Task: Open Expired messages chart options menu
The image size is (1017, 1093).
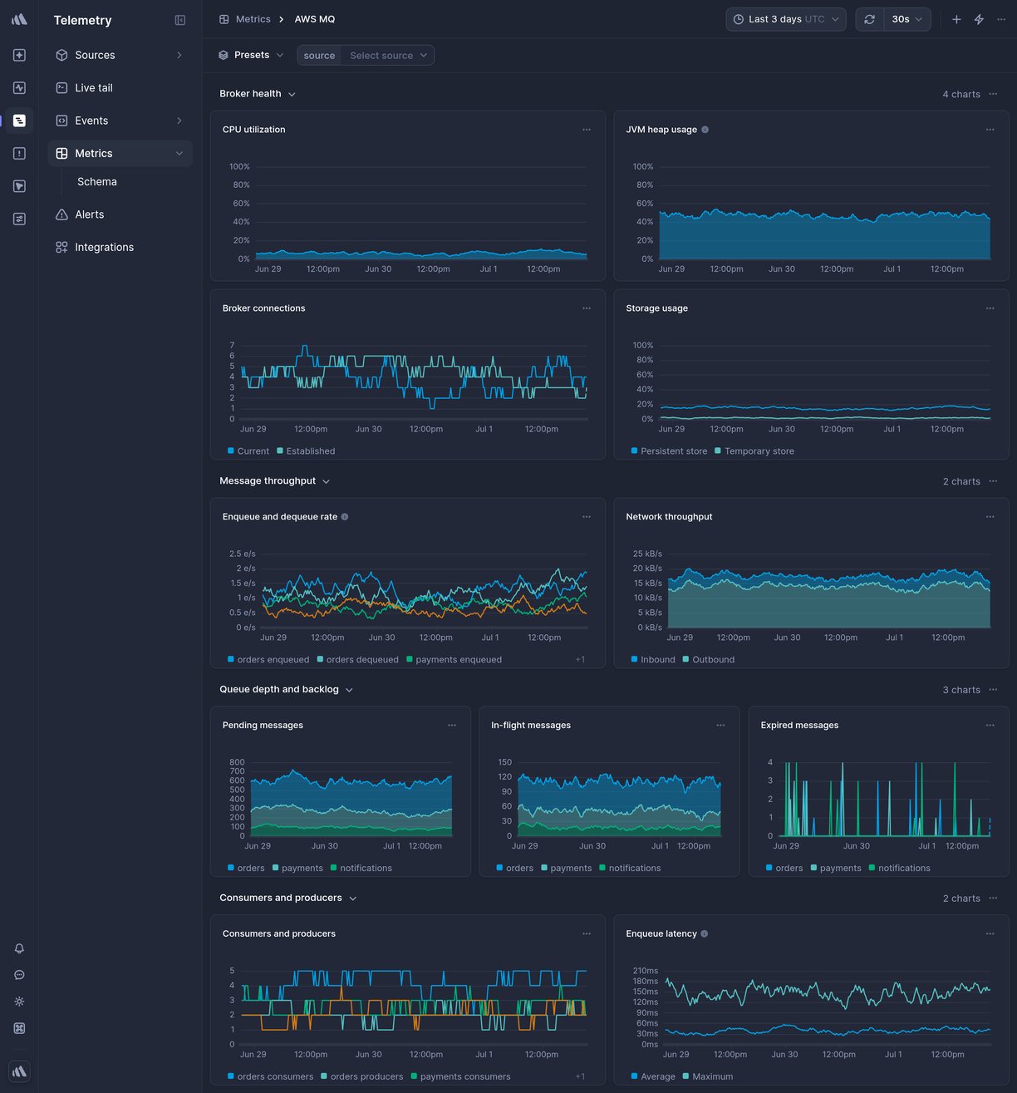Action: (x=990, y=726)
